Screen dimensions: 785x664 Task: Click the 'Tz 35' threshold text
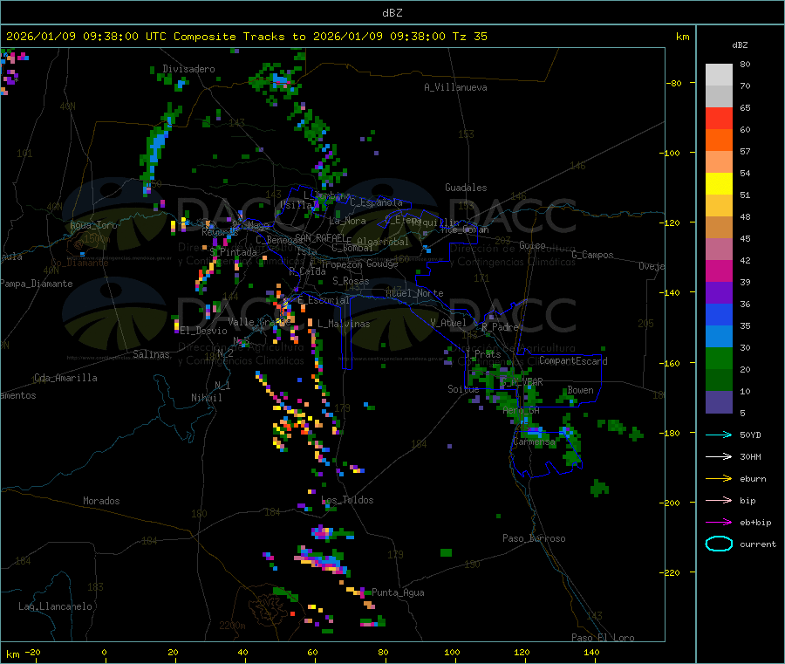pos(469,37)
